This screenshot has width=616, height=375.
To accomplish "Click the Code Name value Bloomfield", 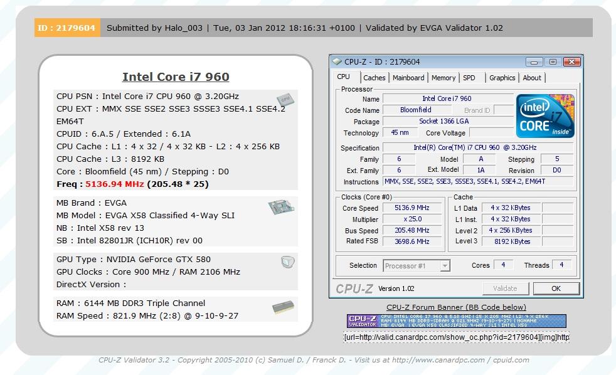I will pos(417,110).
